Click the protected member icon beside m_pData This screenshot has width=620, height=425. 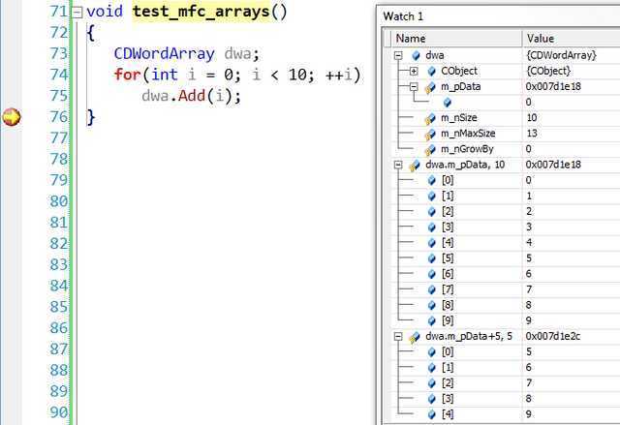point(430,87)
